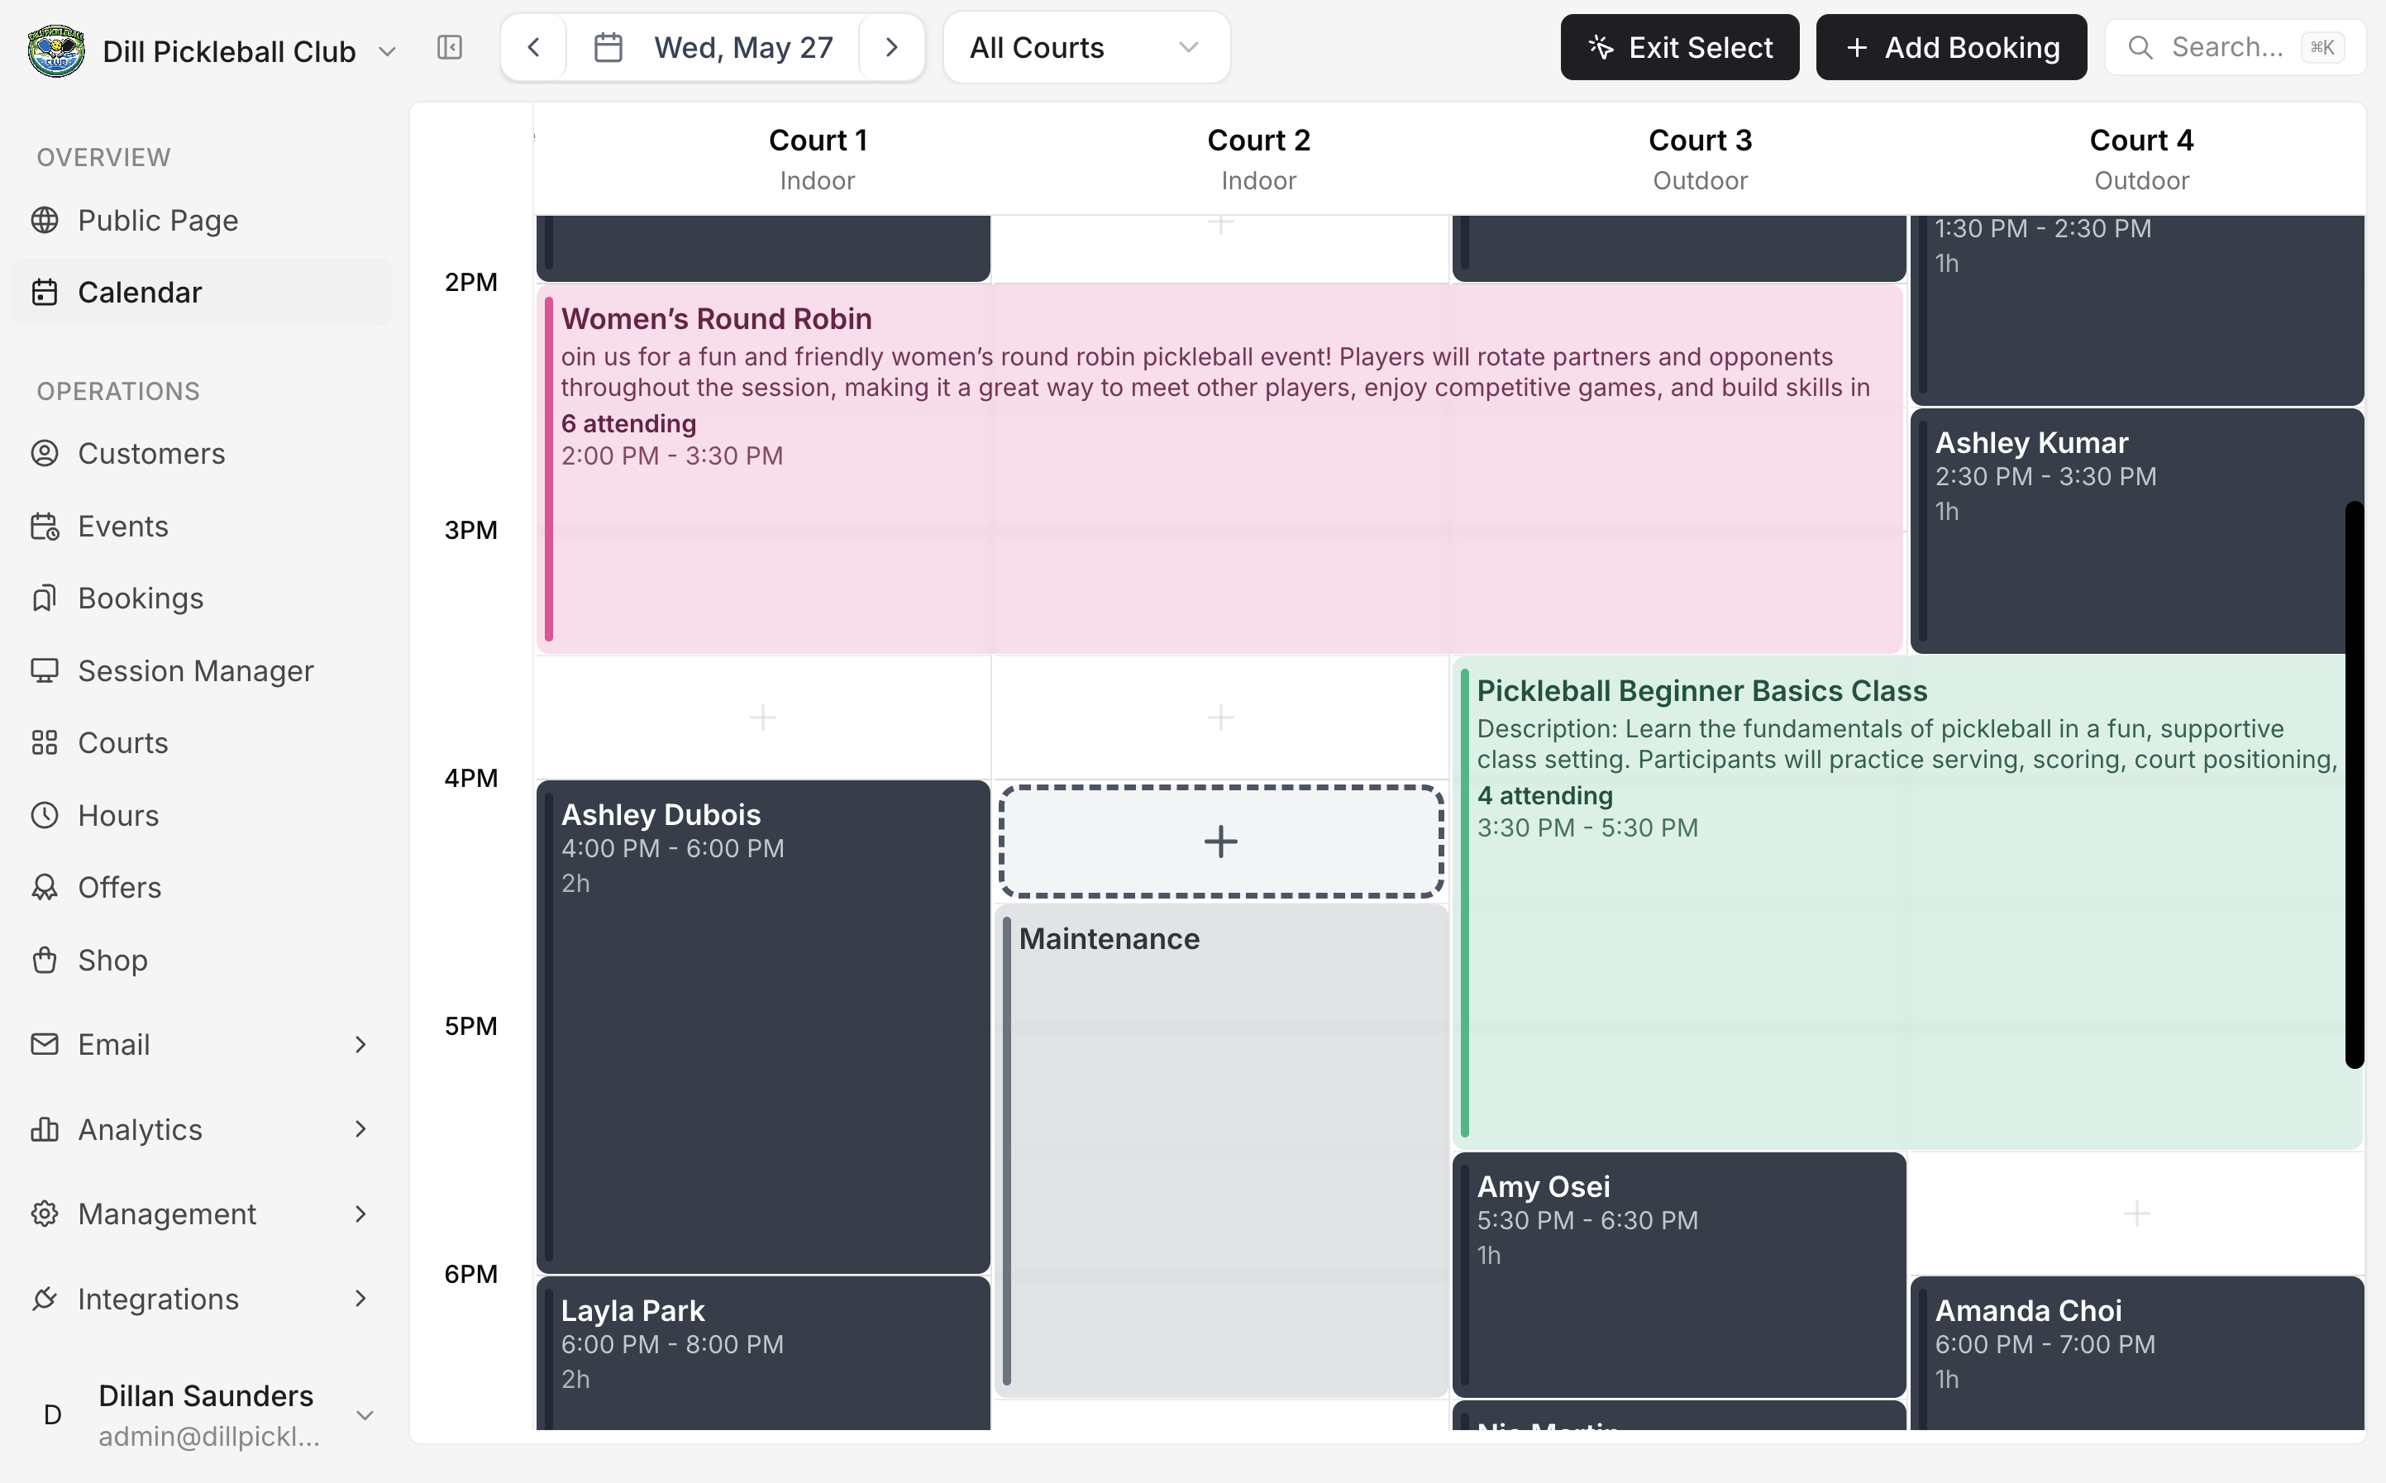Click the Integrations plug icon
This screenshot has width=2386, height=1483.
click(44, 1299)
